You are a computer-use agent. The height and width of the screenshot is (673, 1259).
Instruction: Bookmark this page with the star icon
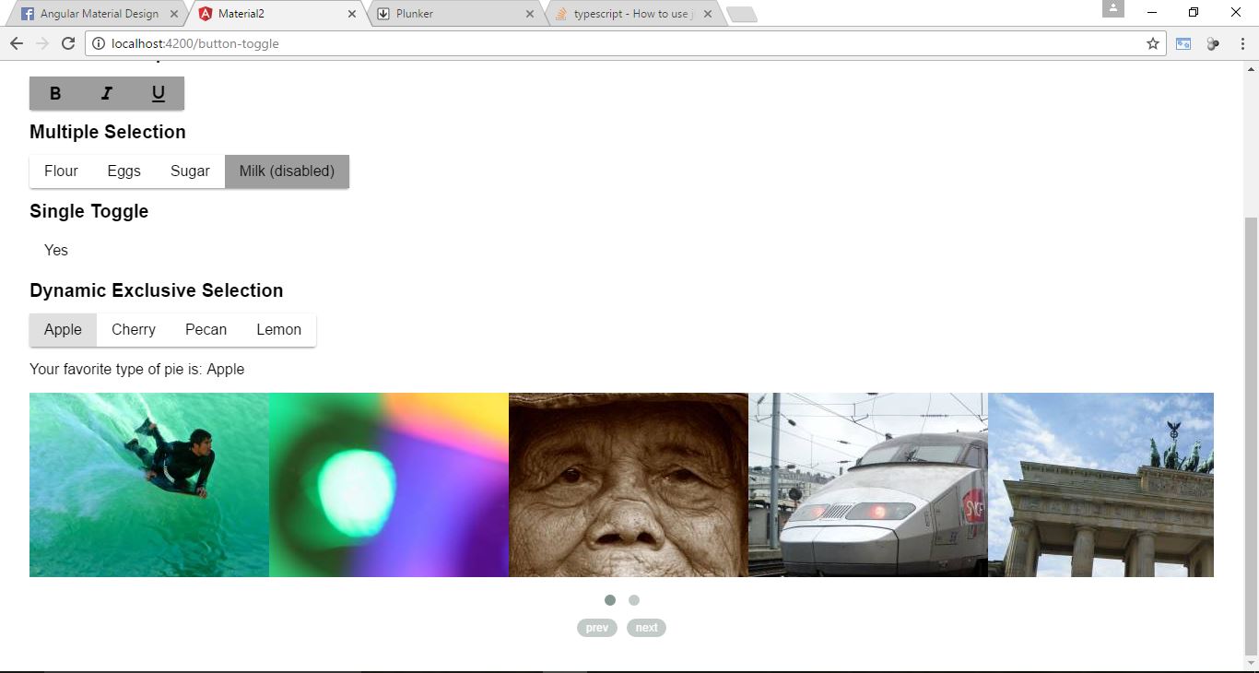coord(1151,43)
